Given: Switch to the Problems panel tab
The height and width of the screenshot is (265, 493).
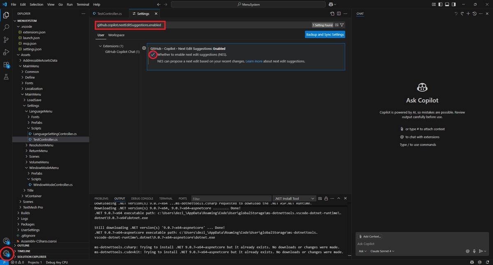Looking at the screenshot, I should (x=101, y=198).
